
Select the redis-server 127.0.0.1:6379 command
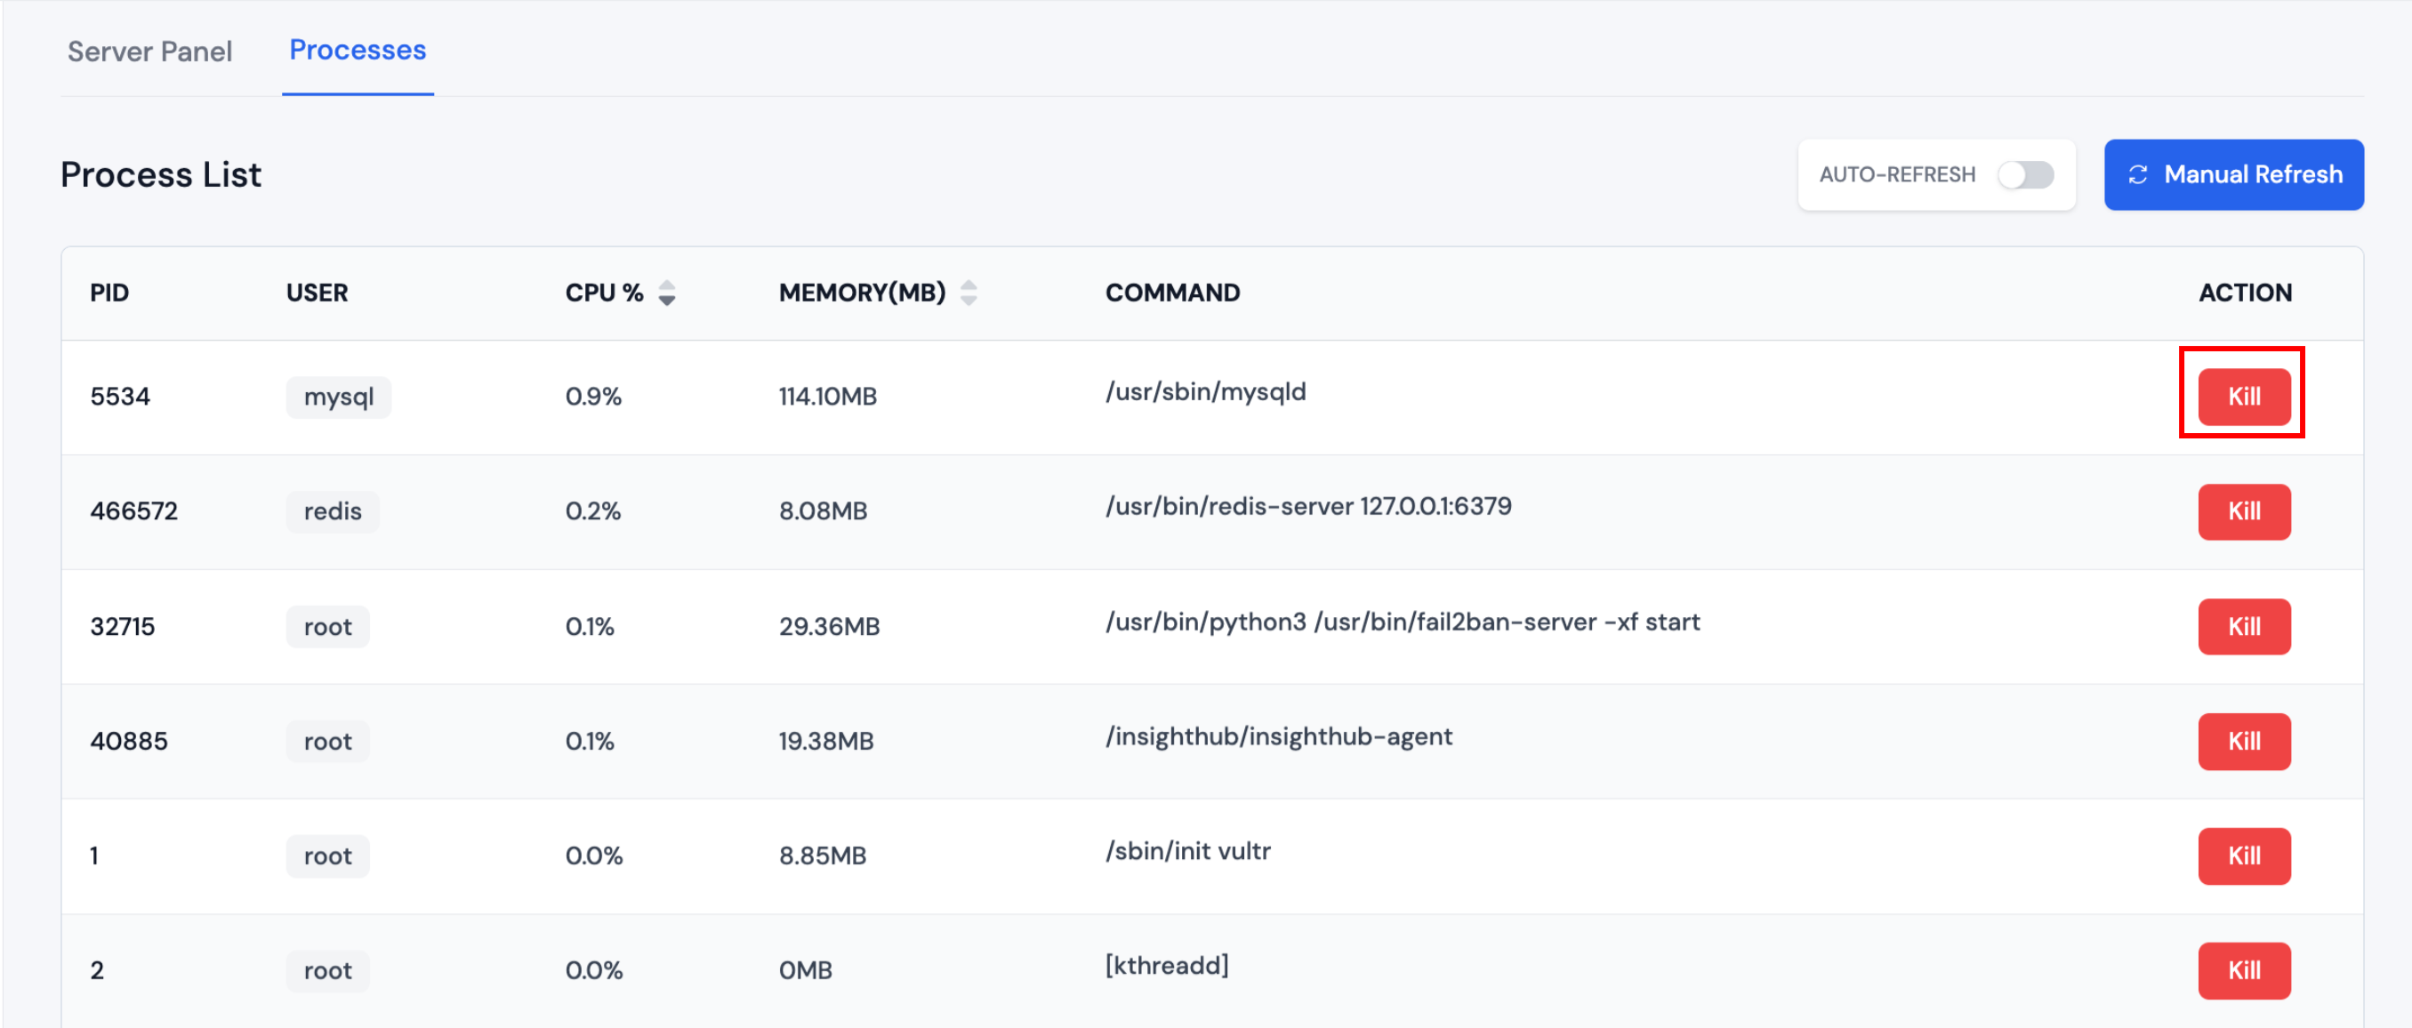(1308, 507)
